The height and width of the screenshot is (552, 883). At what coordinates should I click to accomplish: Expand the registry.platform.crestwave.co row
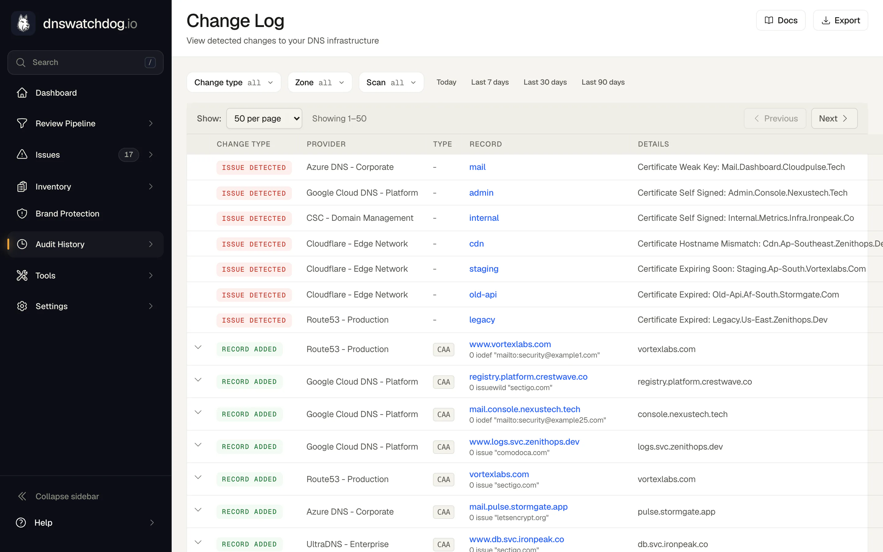pyautogui.click(x=198, y=380)
